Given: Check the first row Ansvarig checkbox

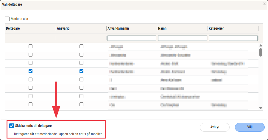Looking at the screenshot, I should (x=81, y=46).
